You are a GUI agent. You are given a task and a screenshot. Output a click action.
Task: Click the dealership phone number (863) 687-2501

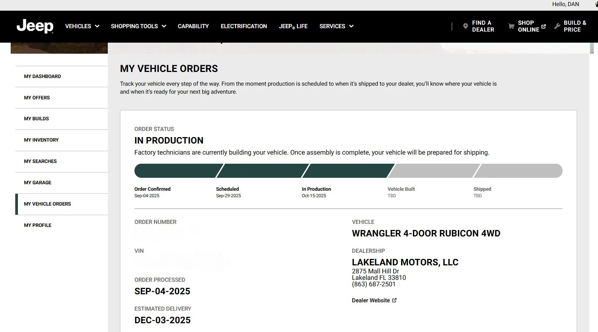point(374,284)
